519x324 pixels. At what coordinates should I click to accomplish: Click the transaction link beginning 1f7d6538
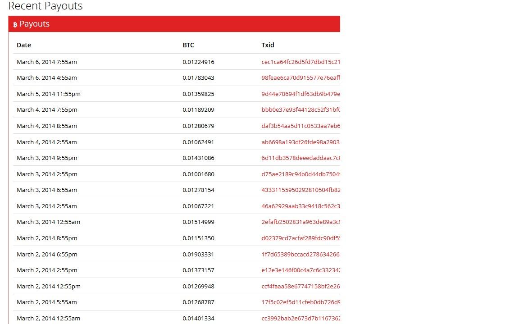300,254
